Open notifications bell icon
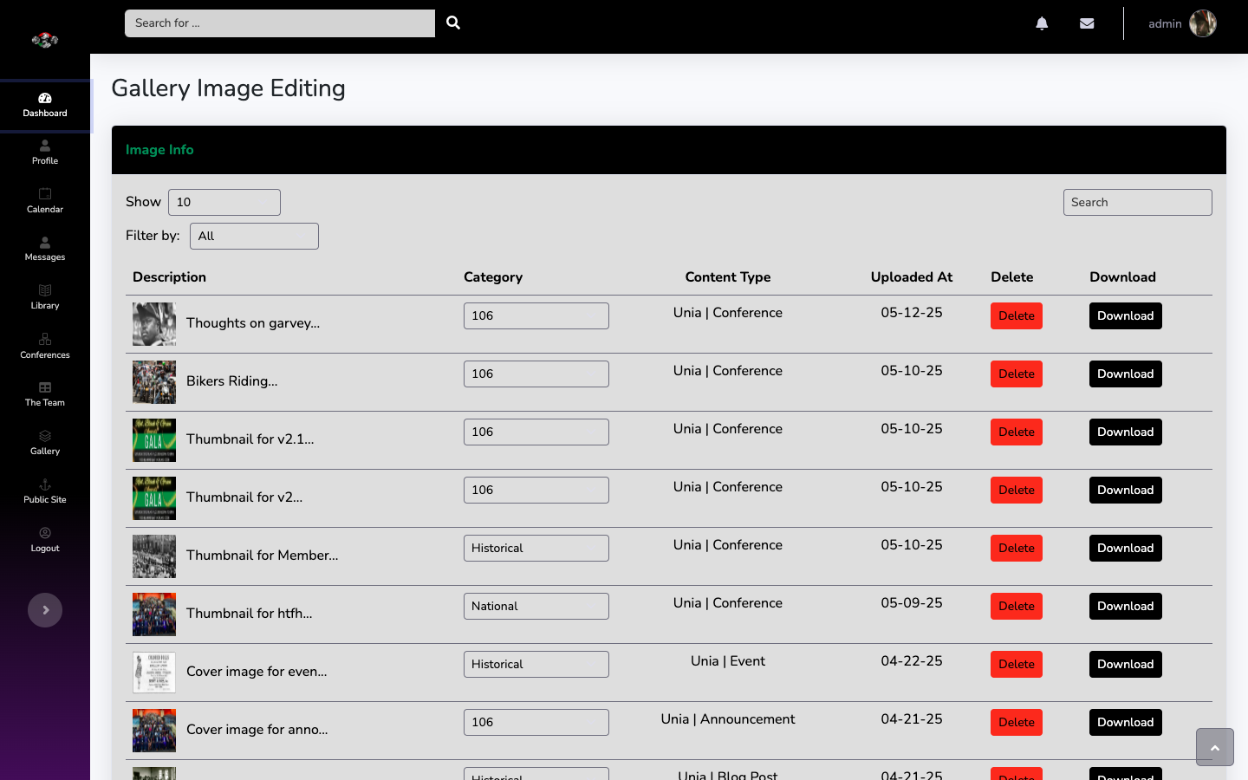This screenshot has width=1248, height=780. 1042,23
